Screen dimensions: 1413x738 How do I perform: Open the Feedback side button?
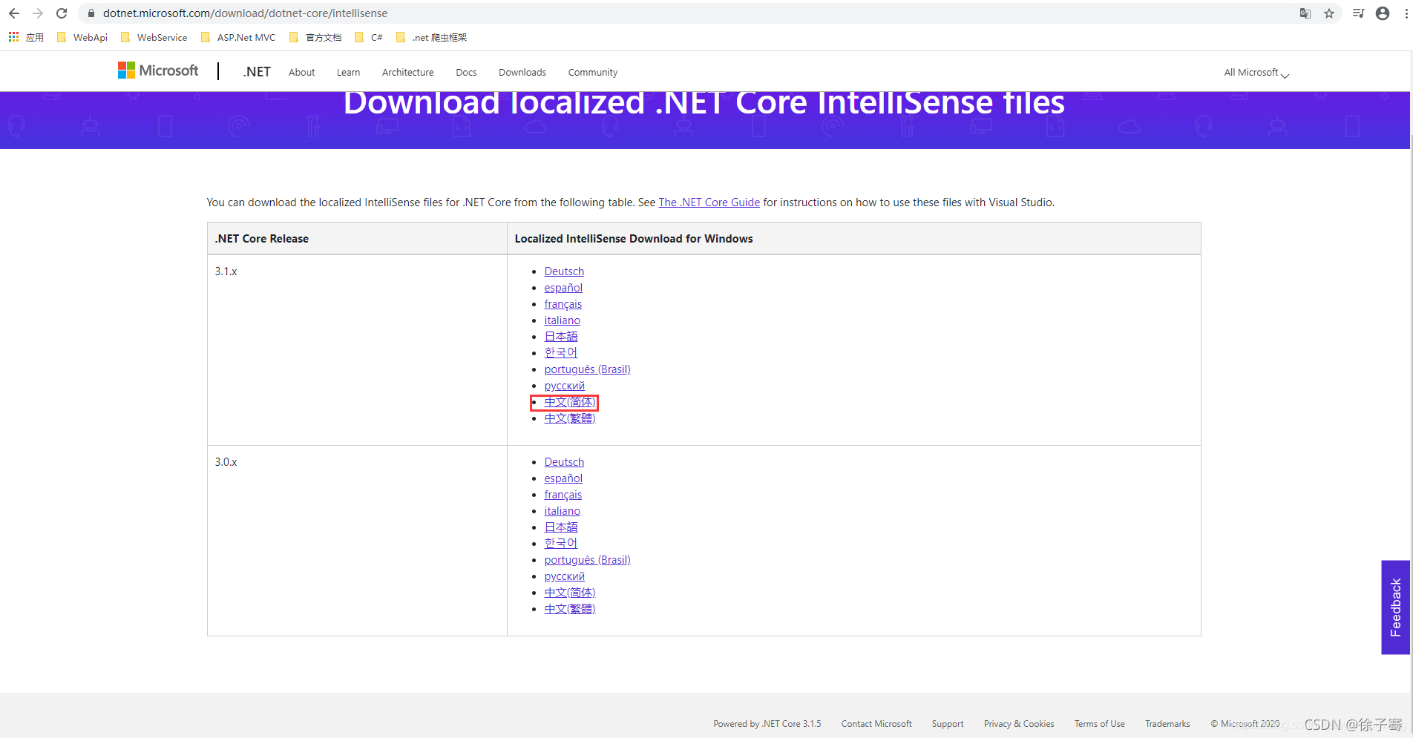click(1395, 607)
